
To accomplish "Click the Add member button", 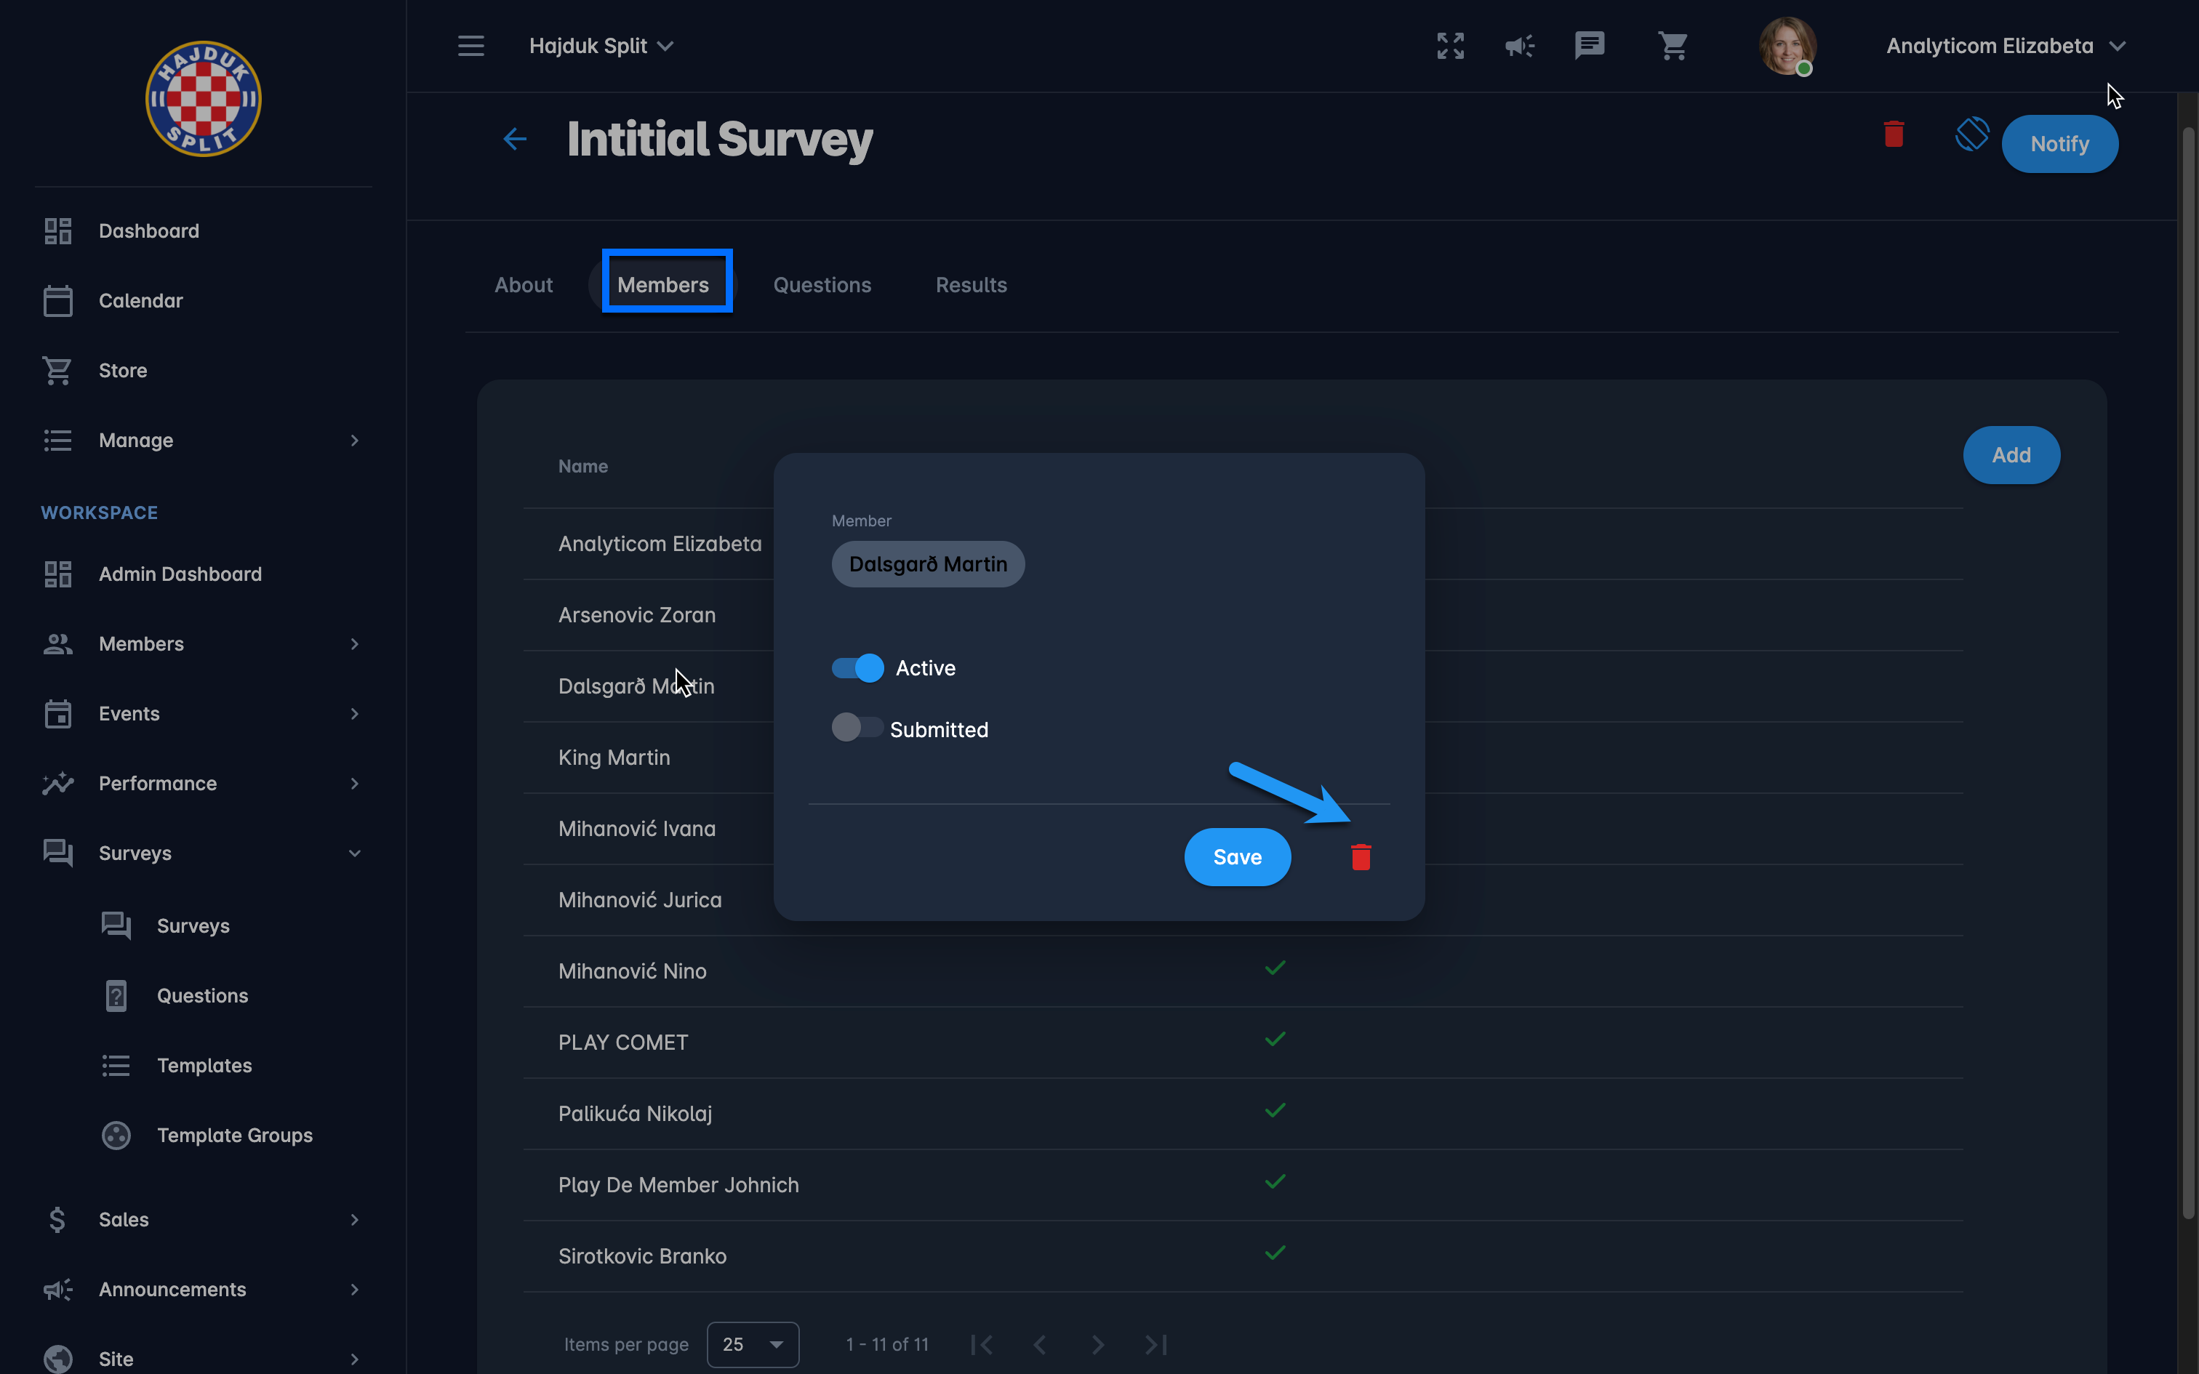I will 2011,455.
